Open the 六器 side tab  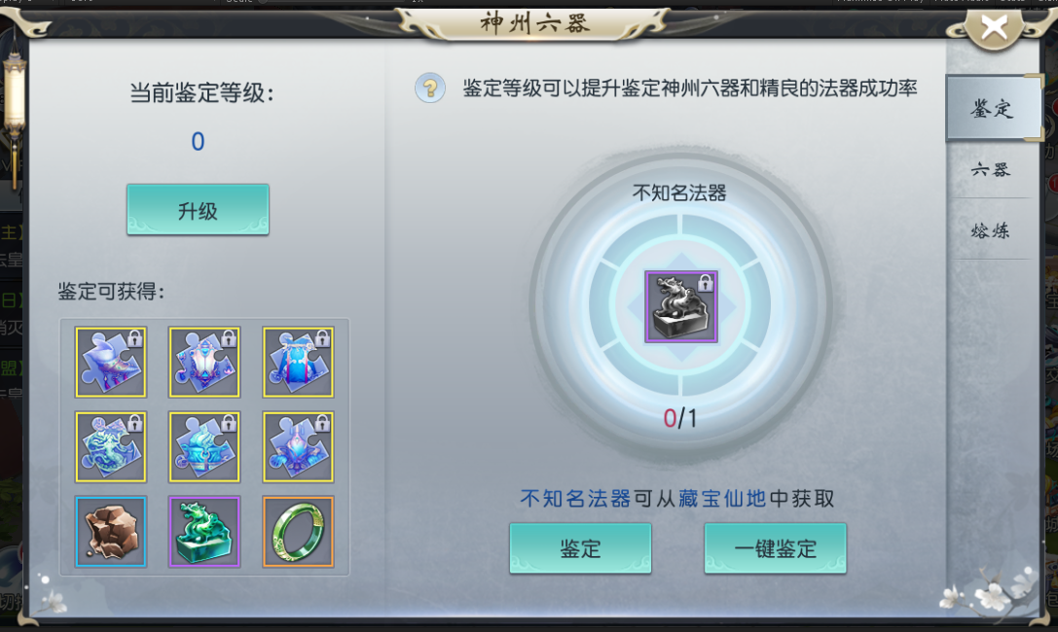(x=991, y=170)
